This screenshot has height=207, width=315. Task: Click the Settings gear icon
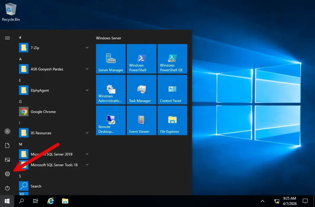7,174
